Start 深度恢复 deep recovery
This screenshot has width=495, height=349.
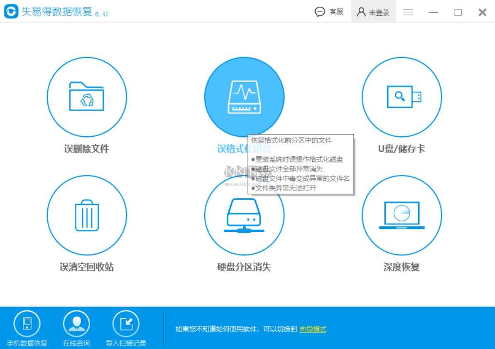pyautogui.click(x=401, y=215)
